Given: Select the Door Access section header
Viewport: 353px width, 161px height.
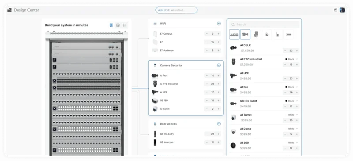Looking at the screenshot, I should click(169, 124).
